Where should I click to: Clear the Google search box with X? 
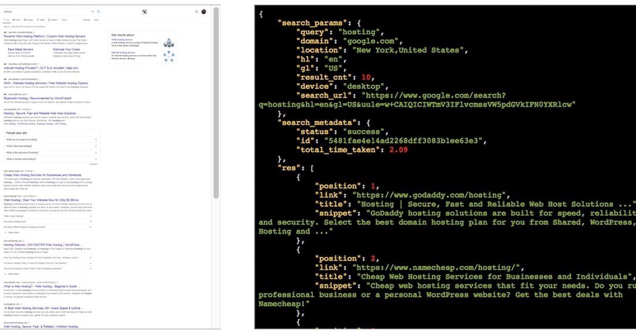tap(93, 11)
